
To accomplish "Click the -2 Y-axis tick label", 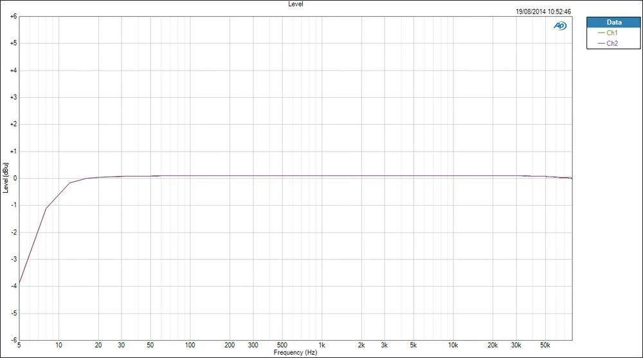I will click(x=14, y=233).
